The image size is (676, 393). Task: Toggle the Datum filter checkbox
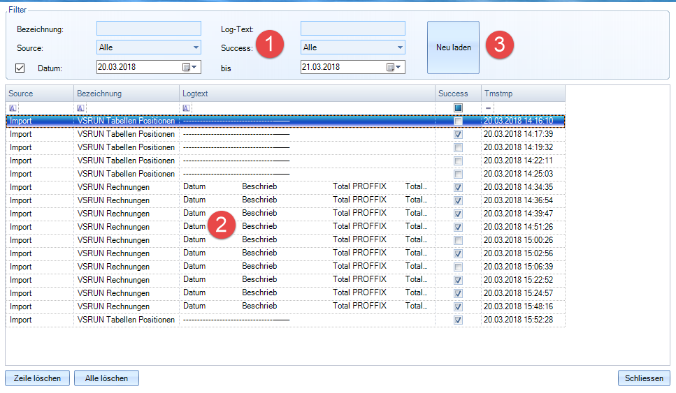click(20, 68)
